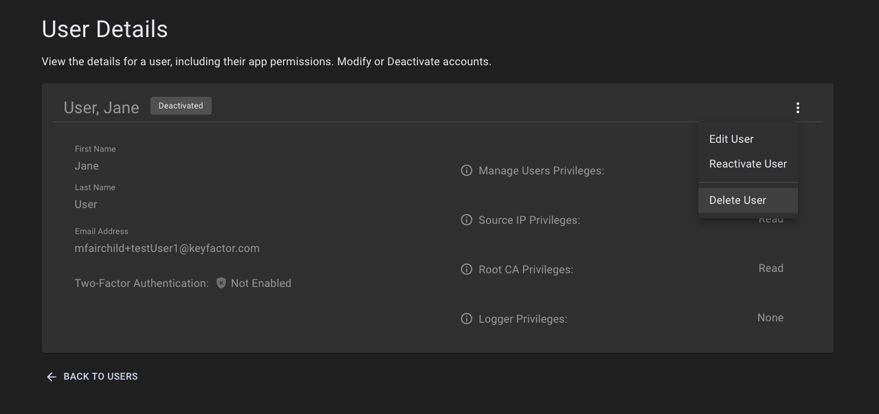
Task: Click the Not Enabled two-factor status text
Action: [260, 283]
